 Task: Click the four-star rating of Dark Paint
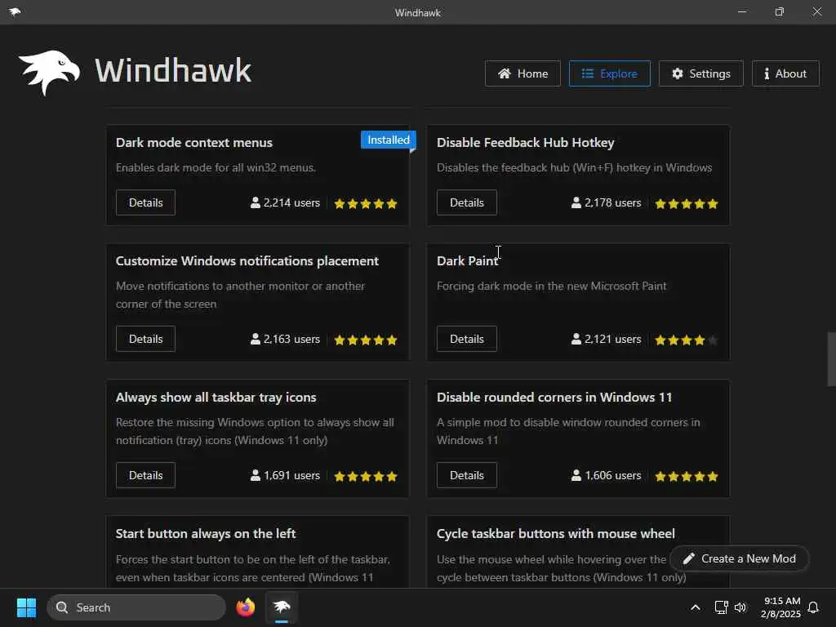pyautogui.click(x=687, y=340)
